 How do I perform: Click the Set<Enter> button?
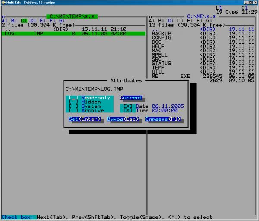coord(85,119)
